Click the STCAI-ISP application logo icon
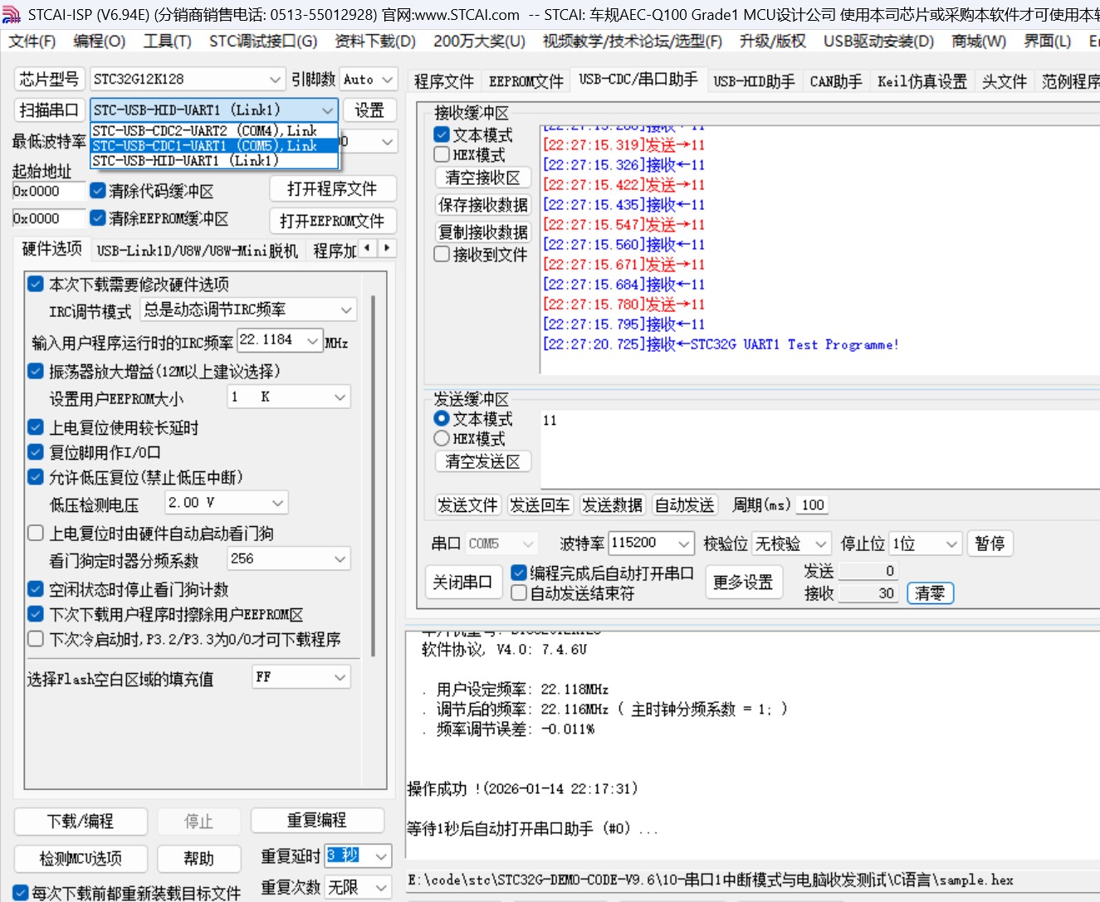1100x902 pixels. 11,12
